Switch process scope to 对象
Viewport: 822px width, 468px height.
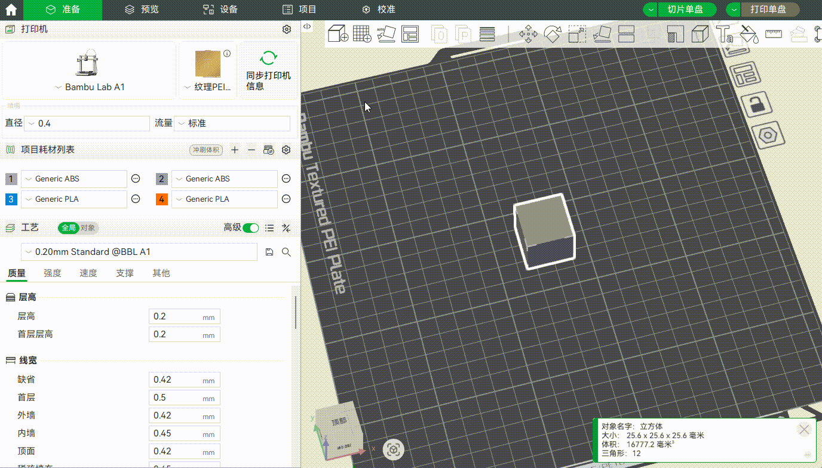(x=88, y=227)
